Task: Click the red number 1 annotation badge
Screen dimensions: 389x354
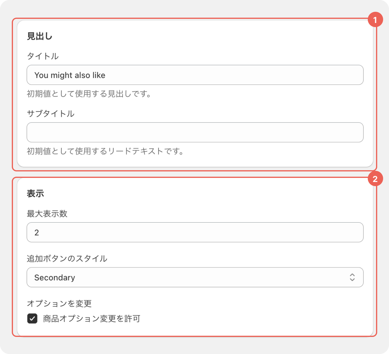Action: tap(375, 20)
